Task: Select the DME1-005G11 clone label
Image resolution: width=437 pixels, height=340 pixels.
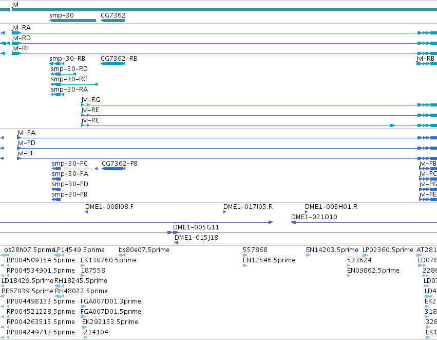Action: (x=196, y=227)
